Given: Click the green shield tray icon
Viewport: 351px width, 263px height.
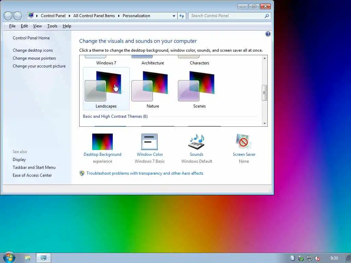Looking at the screenshot, I should [301, 258].
